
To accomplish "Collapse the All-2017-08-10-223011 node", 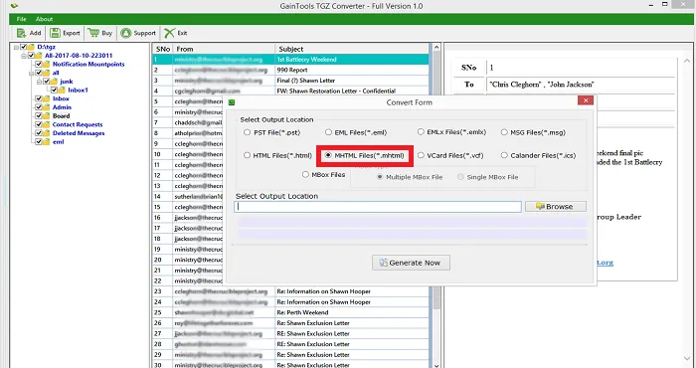I will [24, 56].
